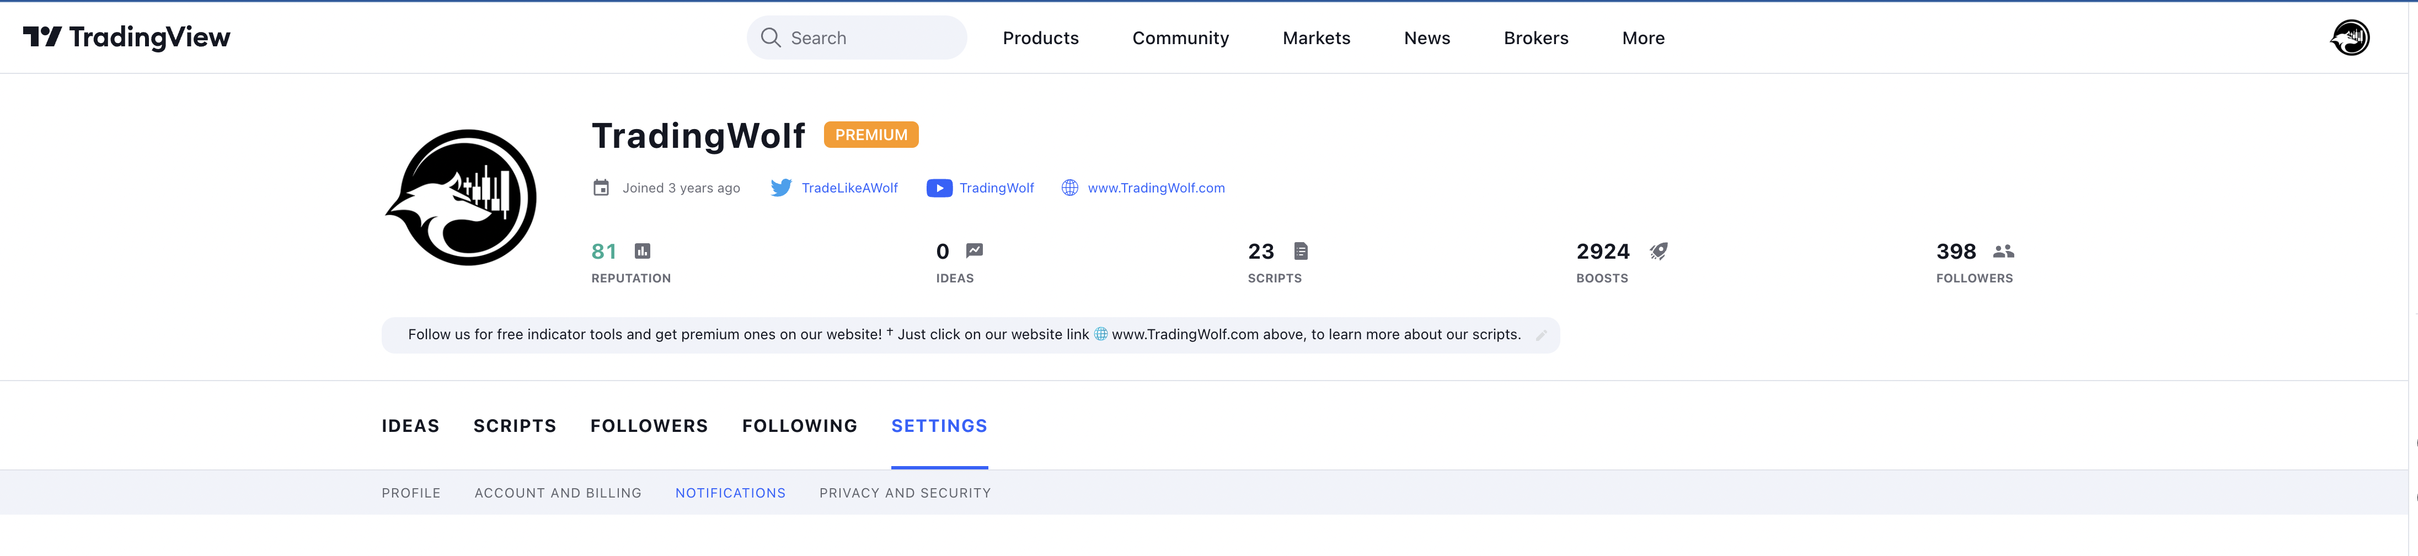Open Account and Billing settings
This screenshot has height=556, width=2418.
tap(558, 493)
